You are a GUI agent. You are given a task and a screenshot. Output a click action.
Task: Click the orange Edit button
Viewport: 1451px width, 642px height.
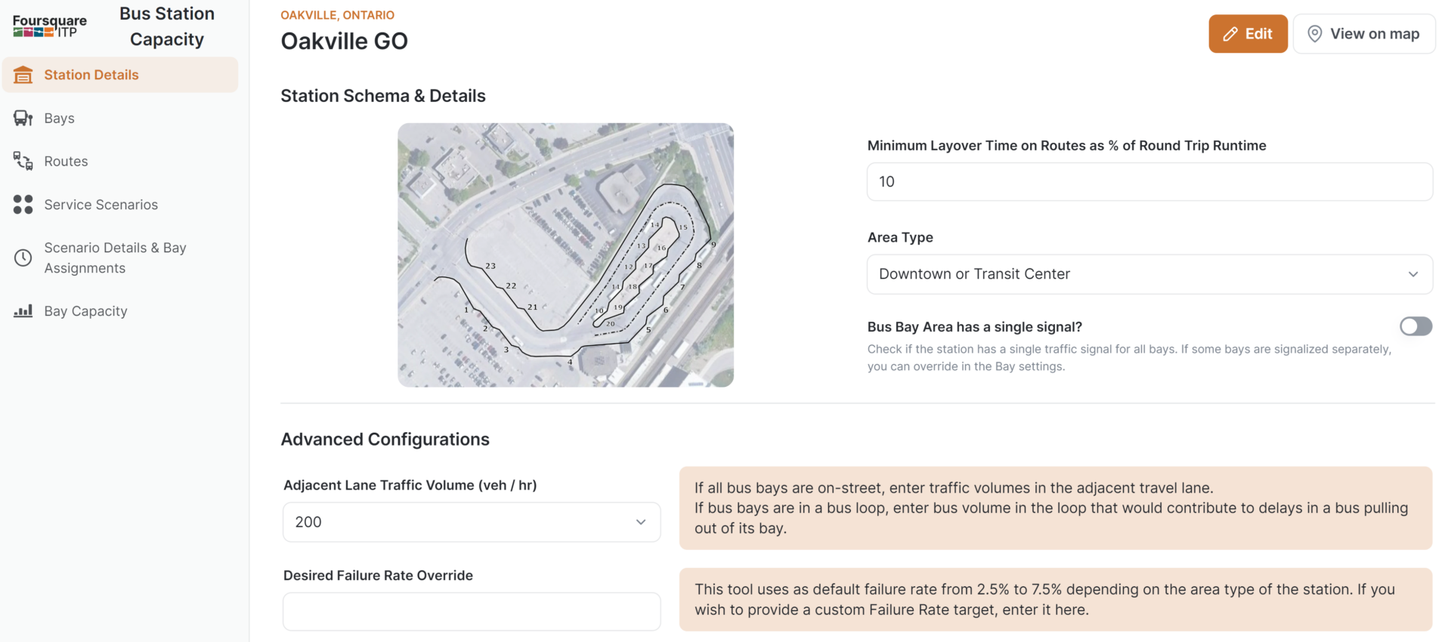click(1248, 34)
